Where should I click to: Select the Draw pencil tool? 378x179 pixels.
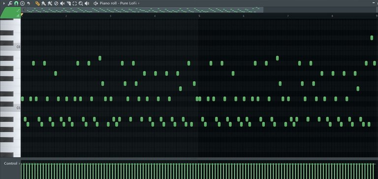[x=37, y=3]
